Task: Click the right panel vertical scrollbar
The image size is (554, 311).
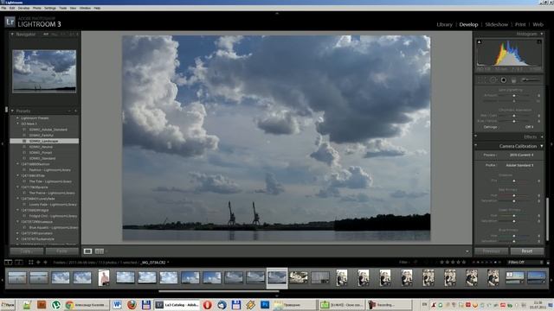Action: (x=547, y=219)
